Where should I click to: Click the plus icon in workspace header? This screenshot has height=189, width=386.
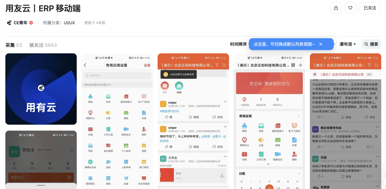pyautogui.click(x=300, y=65)
